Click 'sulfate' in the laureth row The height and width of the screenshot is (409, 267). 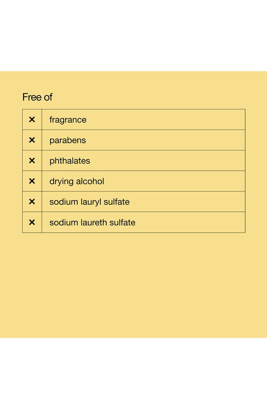(123, 222)
